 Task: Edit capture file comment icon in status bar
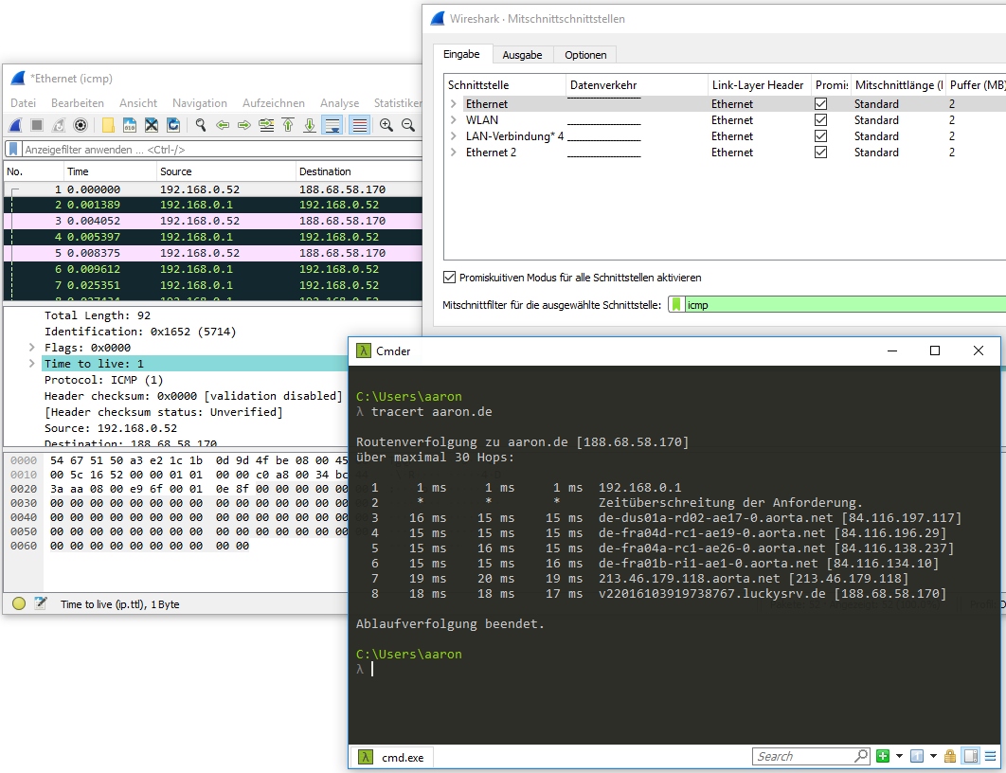[x=41, y=603]
